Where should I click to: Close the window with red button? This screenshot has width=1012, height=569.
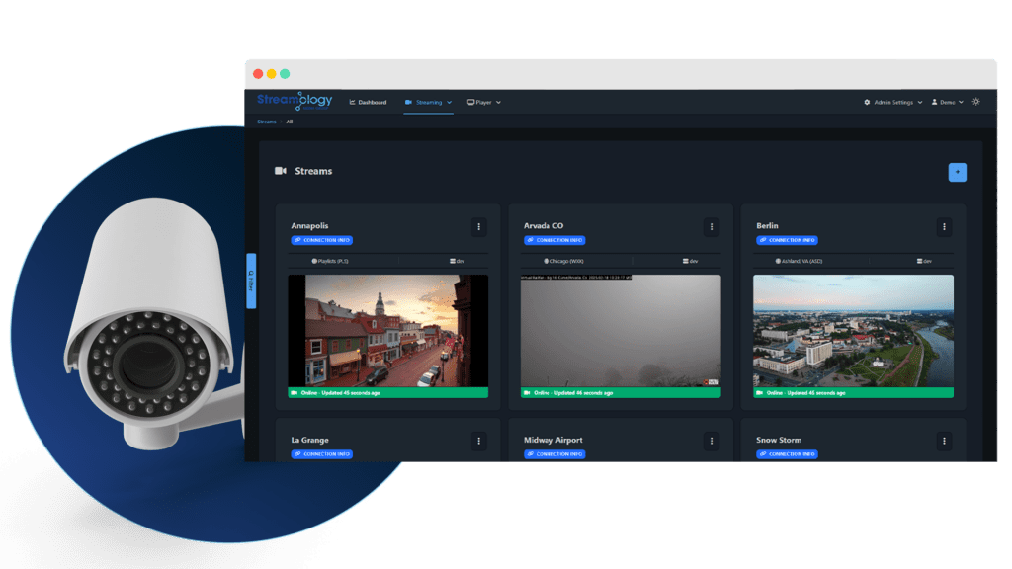pyautogui.click(x=258, y=74)
